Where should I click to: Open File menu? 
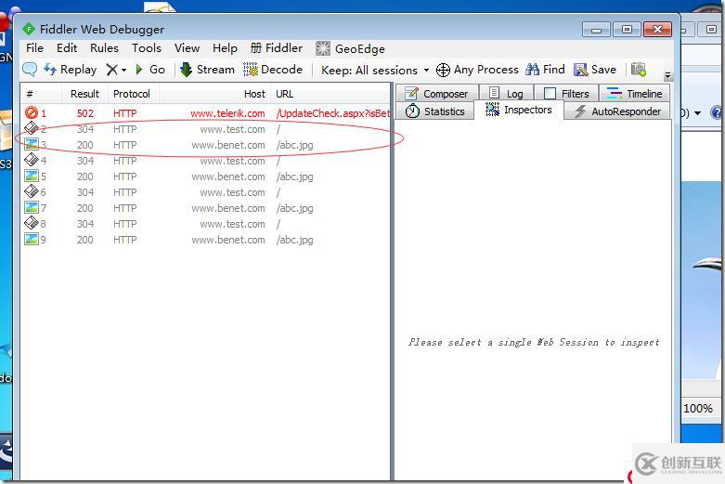coord(34,48)
